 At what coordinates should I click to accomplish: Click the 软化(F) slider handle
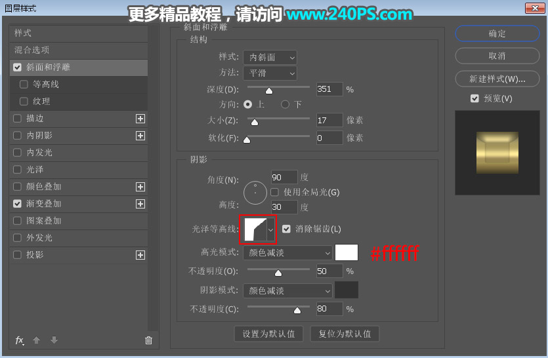coord(247,140)
